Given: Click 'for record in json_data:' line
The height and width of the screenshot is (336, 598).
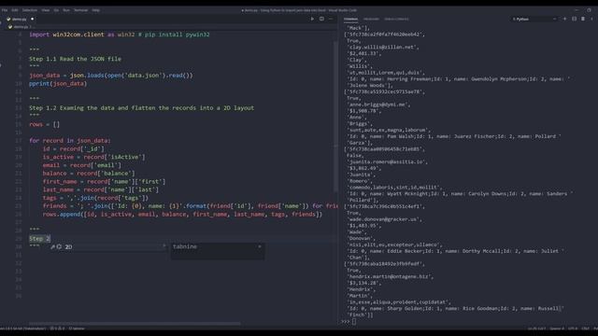Looking at the screenshot, I should [70, 141].
